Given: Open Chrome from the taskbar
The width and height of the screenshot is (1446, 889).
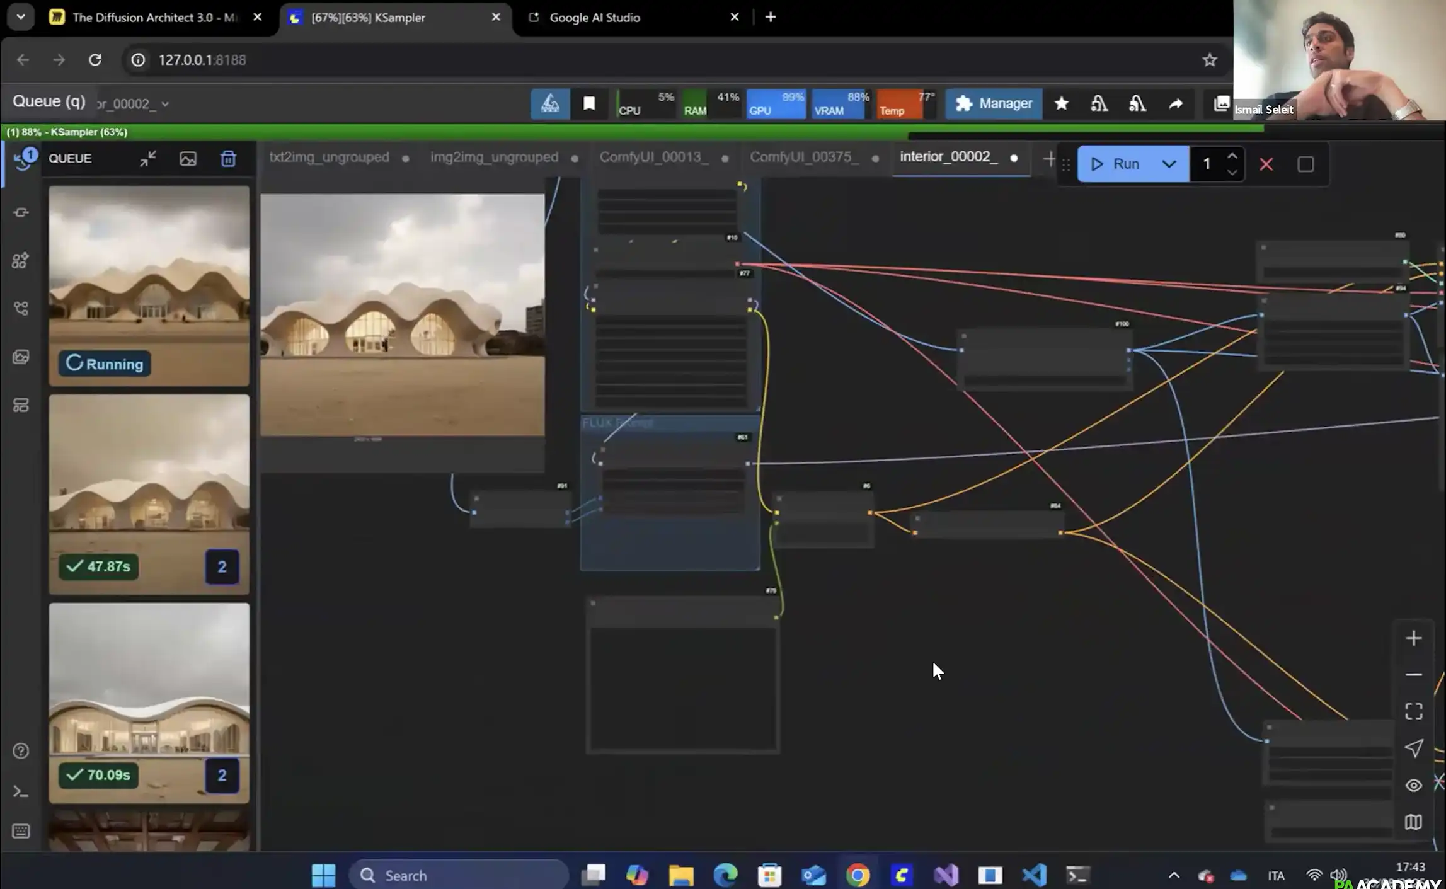Looking at the screenshot, I should (x=858, y=875).
